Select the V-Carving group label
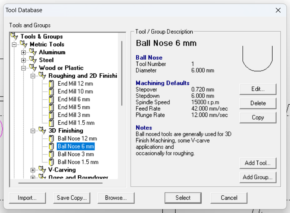 click(x=62, y=170)
